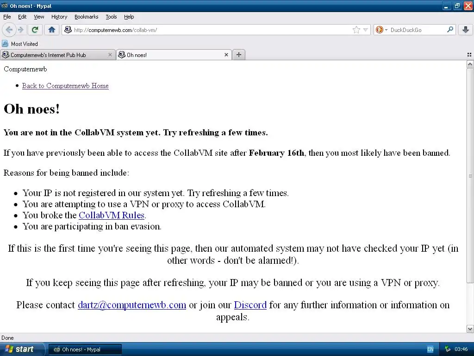This screenshot has width=474, height=356.
Task: Follow the Back to Computernewb Home link
Action: [65, 86]
